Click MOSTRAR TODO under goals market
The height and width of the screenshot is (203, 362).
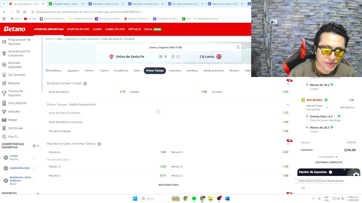pyautogui.click(x=169, y=185)
